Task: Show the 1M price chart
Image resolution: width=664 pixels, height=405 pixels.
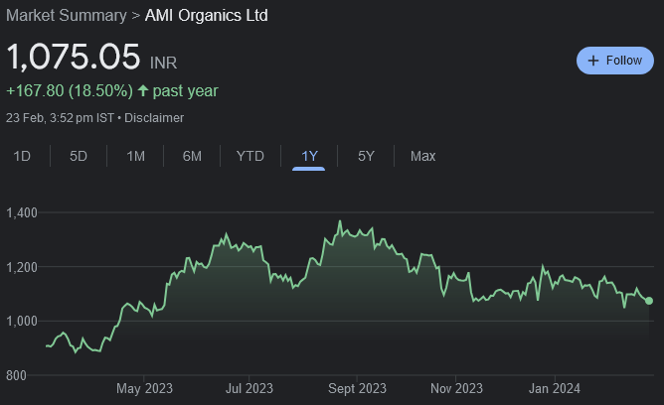Action: [136, 156]
